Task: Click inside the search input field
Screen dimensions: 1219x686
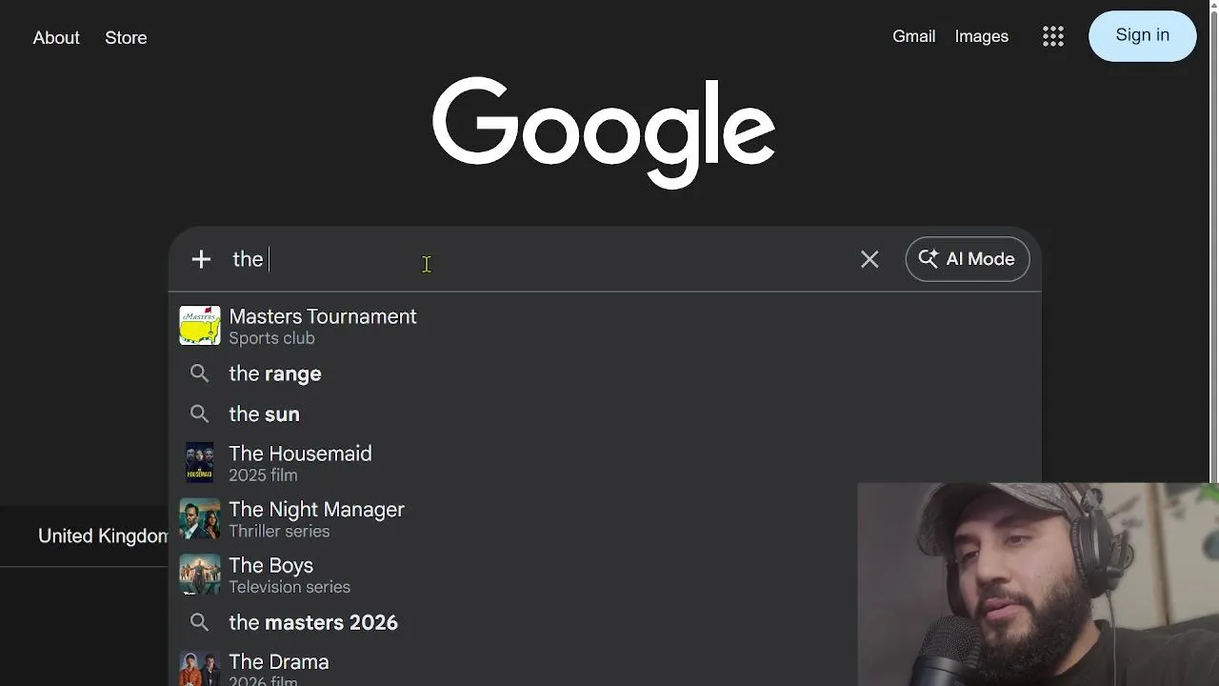Action: [538, 259]
